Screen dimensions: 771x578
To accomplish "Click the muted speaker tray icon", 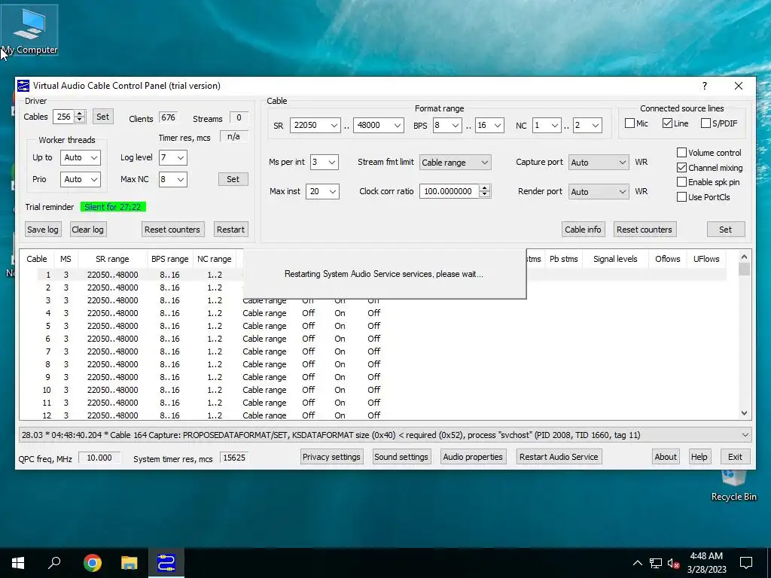I will [x=673, y=563].
